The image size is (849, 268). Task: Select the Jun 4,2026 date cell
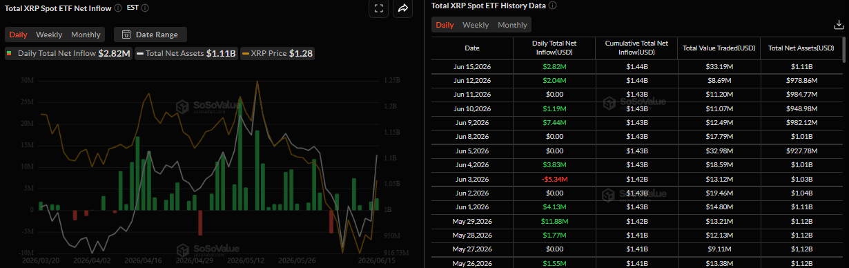[x=472, y=165]
